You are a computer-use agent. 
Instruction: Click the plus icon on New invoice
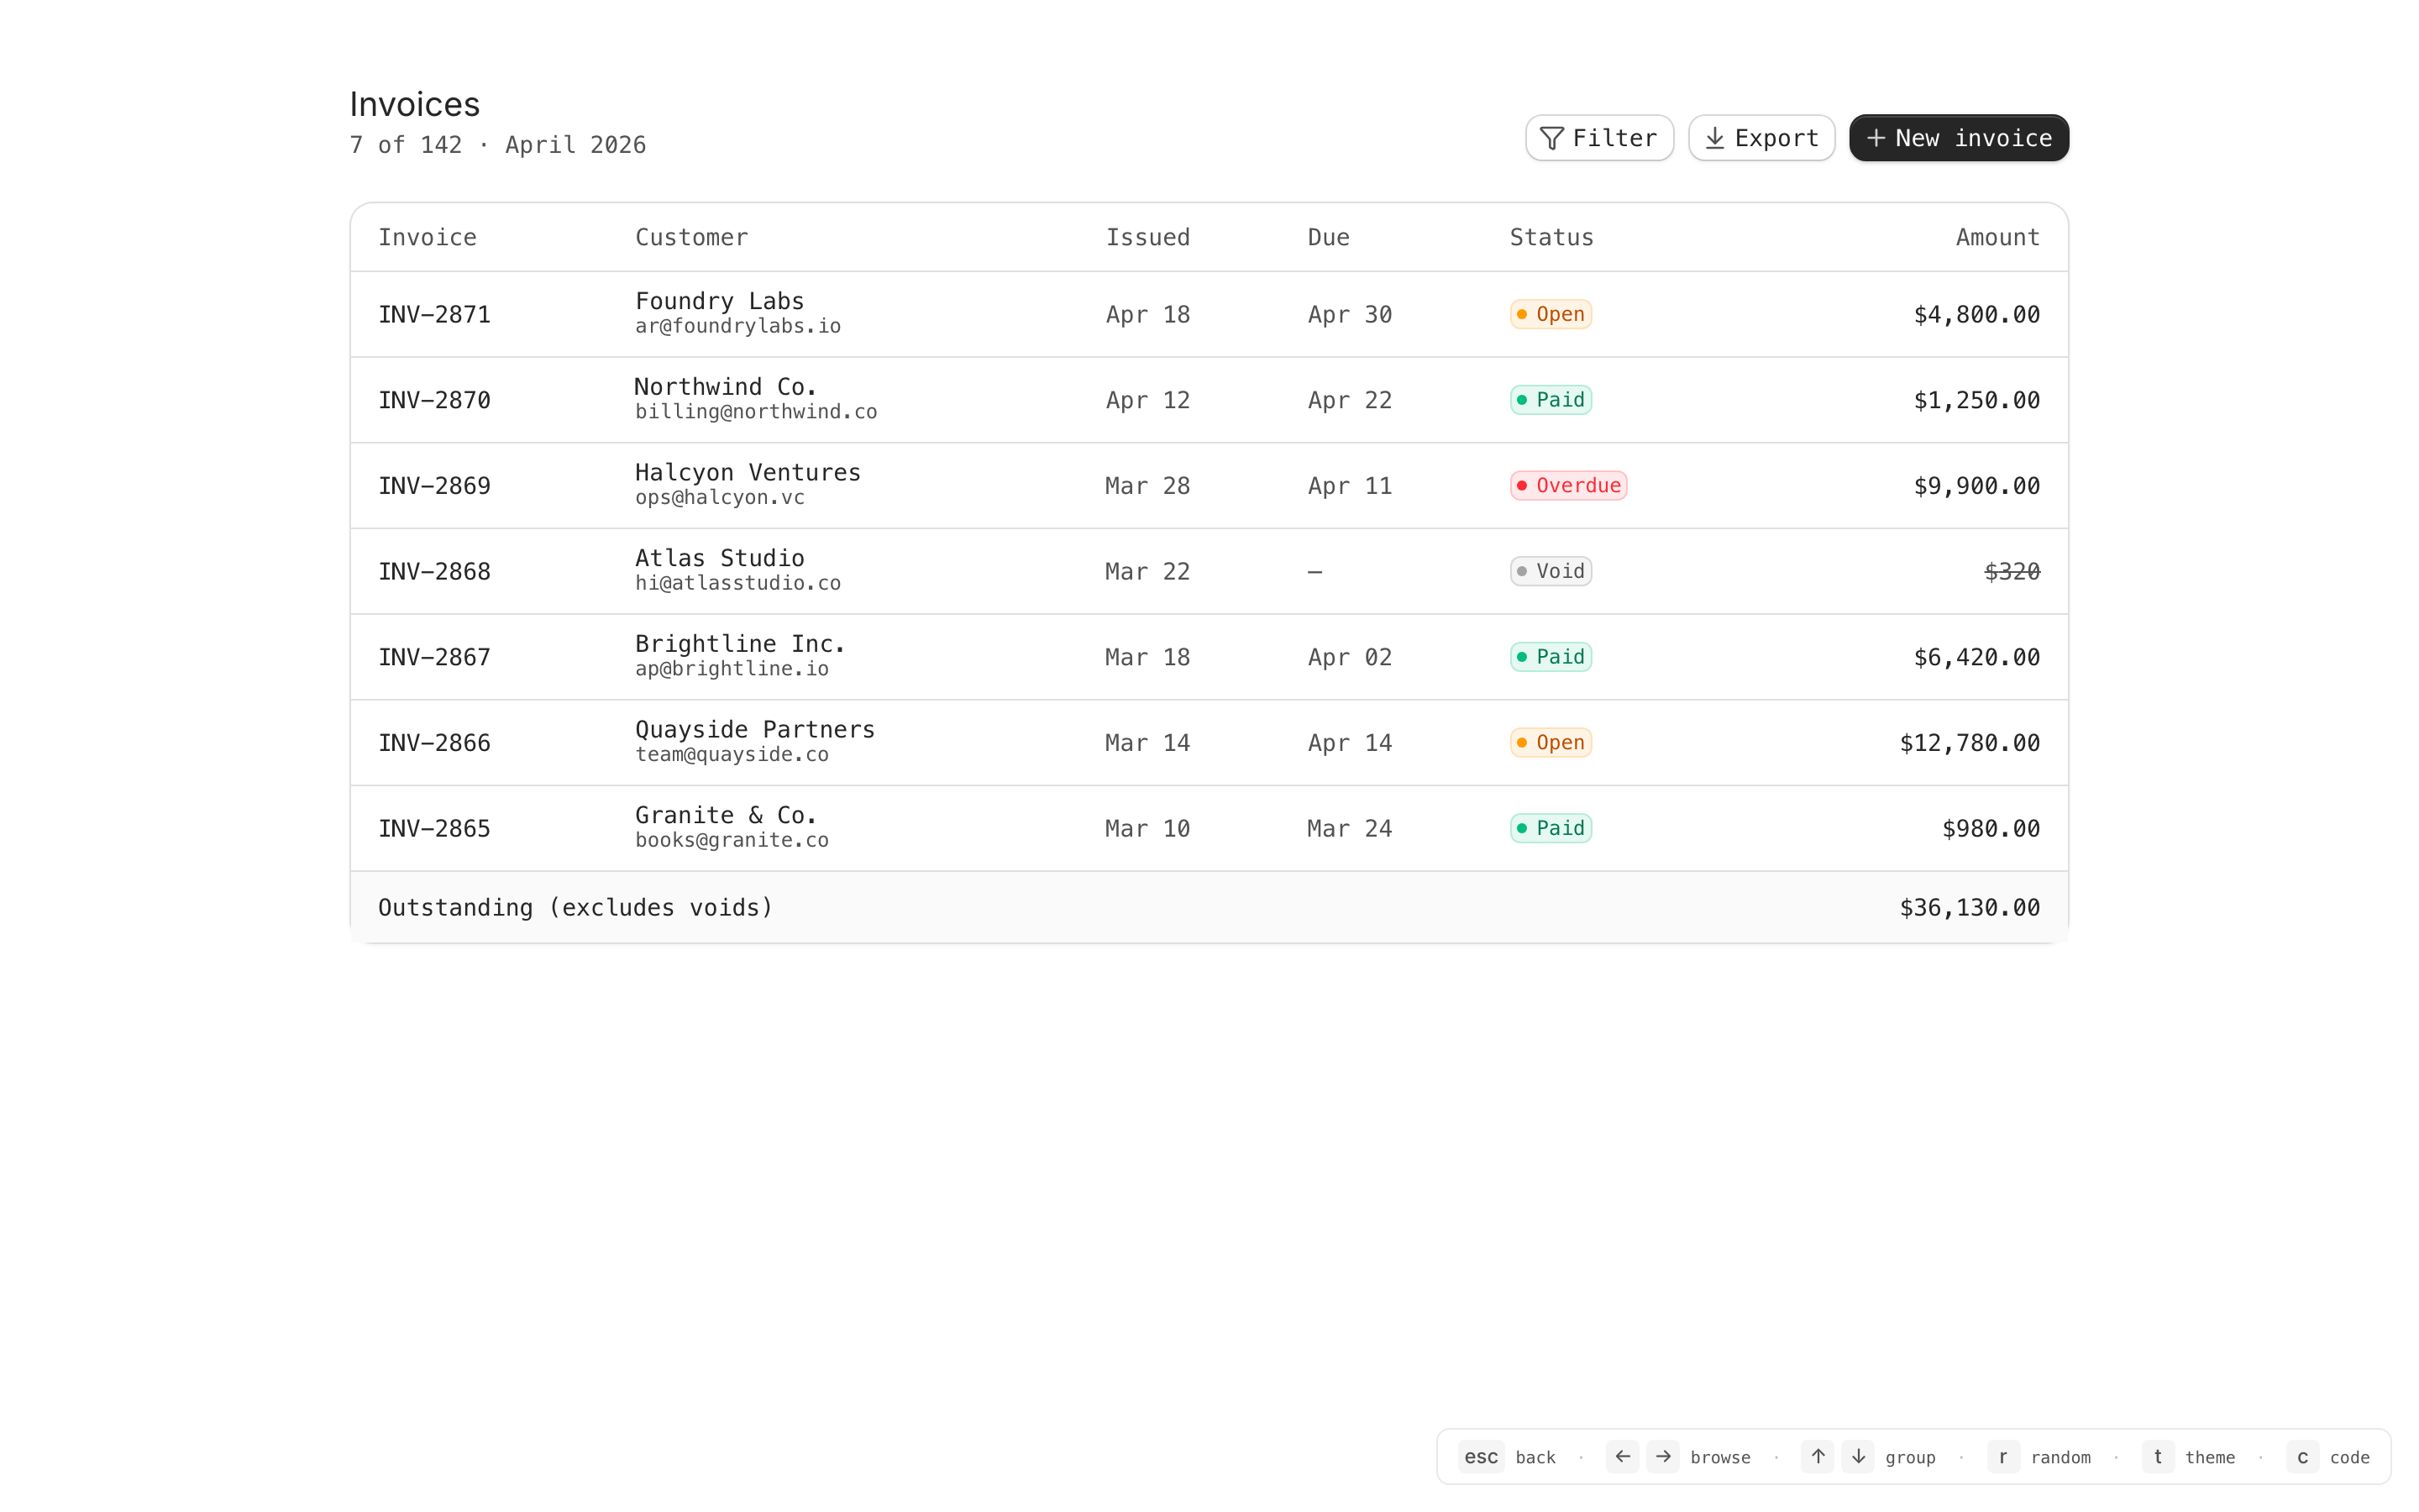(x=1876, y=138)
